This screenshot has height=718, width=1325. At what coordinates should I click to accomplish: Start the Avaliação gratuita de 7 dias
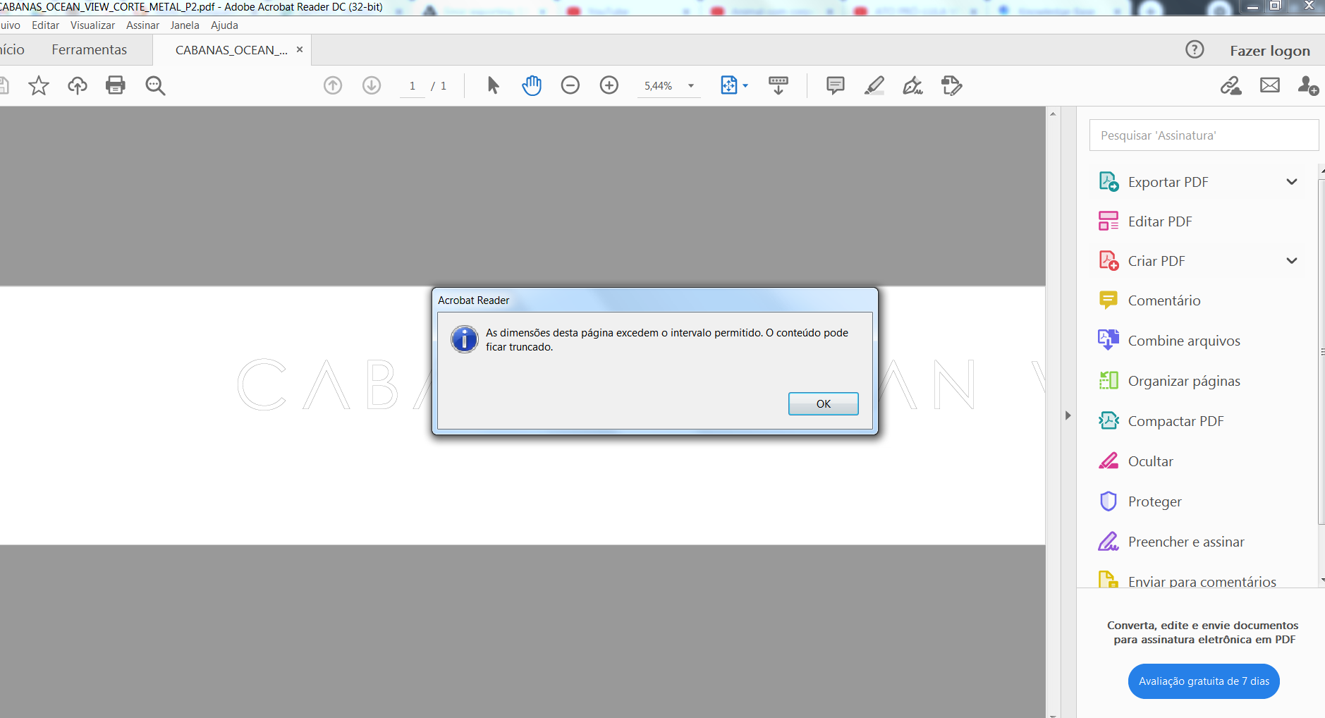[x=1204, y=681]
